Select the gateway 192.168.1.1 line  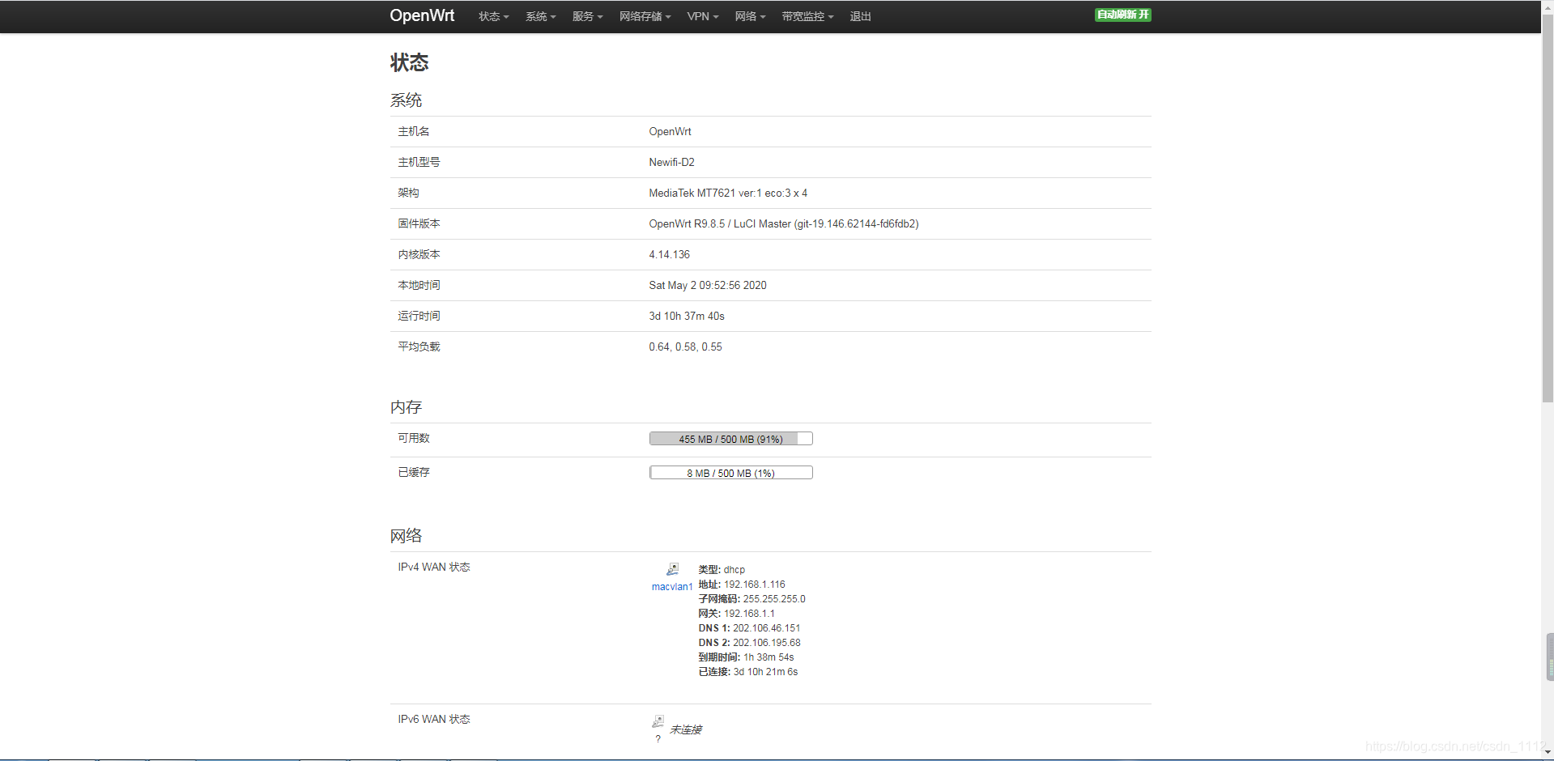pos(736,614)
